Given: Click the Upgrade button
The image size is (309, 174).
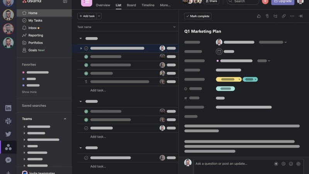Looking at the screenshot, I should (x=283, y=2).
